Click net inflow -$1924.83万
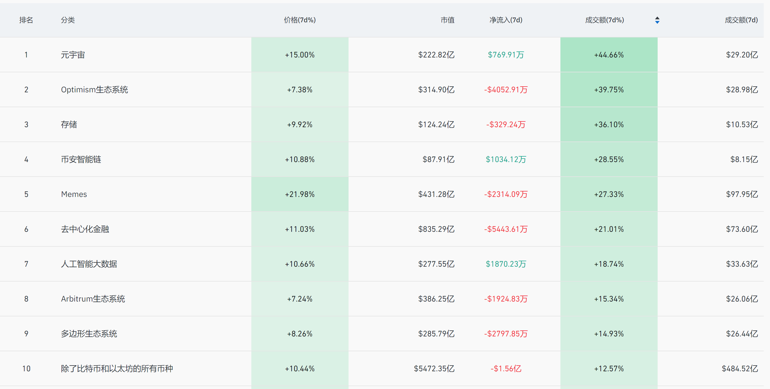 tap(506, 299)
